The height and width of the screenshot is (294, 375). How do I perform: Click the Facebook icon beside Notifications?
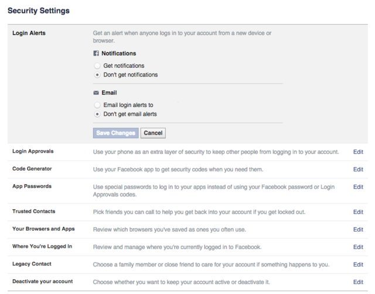97,54
